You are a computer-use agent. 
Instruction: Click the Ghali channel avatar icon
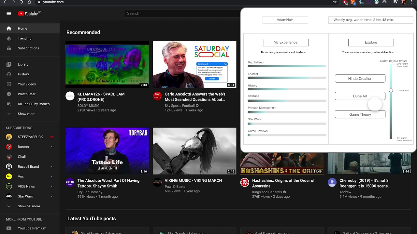[9, 157]
